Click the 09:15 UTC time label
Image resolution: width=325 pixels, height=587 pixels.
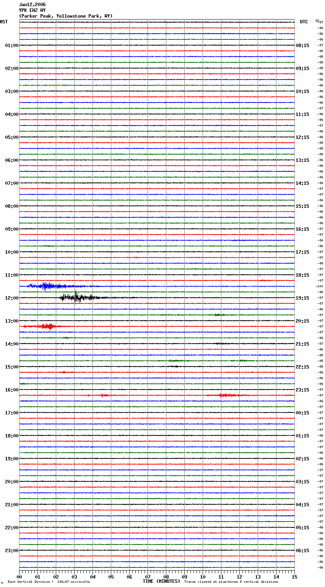tap(302, 68)
